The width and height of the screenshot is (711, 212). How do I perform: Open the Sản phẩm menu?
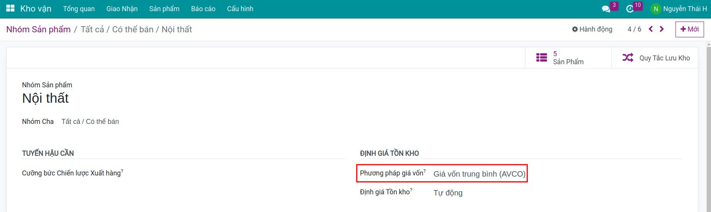click(x=164, y=9)
